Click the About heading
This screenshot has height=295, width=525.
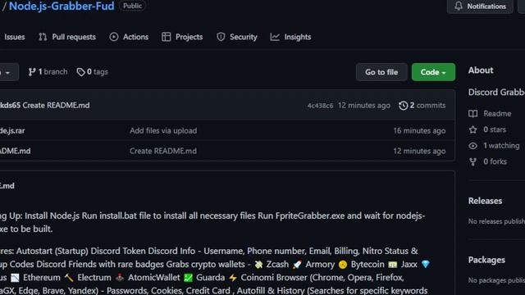(481, 70)
